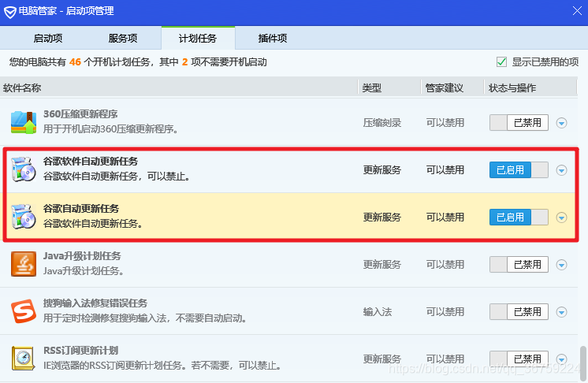This screenshot has height=383, width=588.
Task: Select the 计划任务 tab
Action: point(198,39)
